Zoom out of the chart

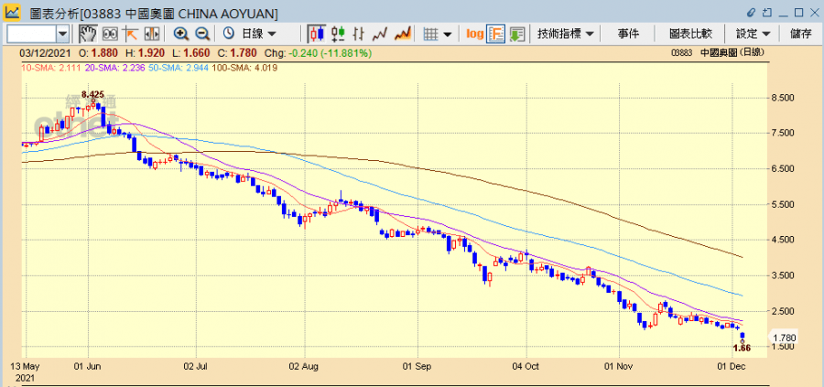point(201,34)
